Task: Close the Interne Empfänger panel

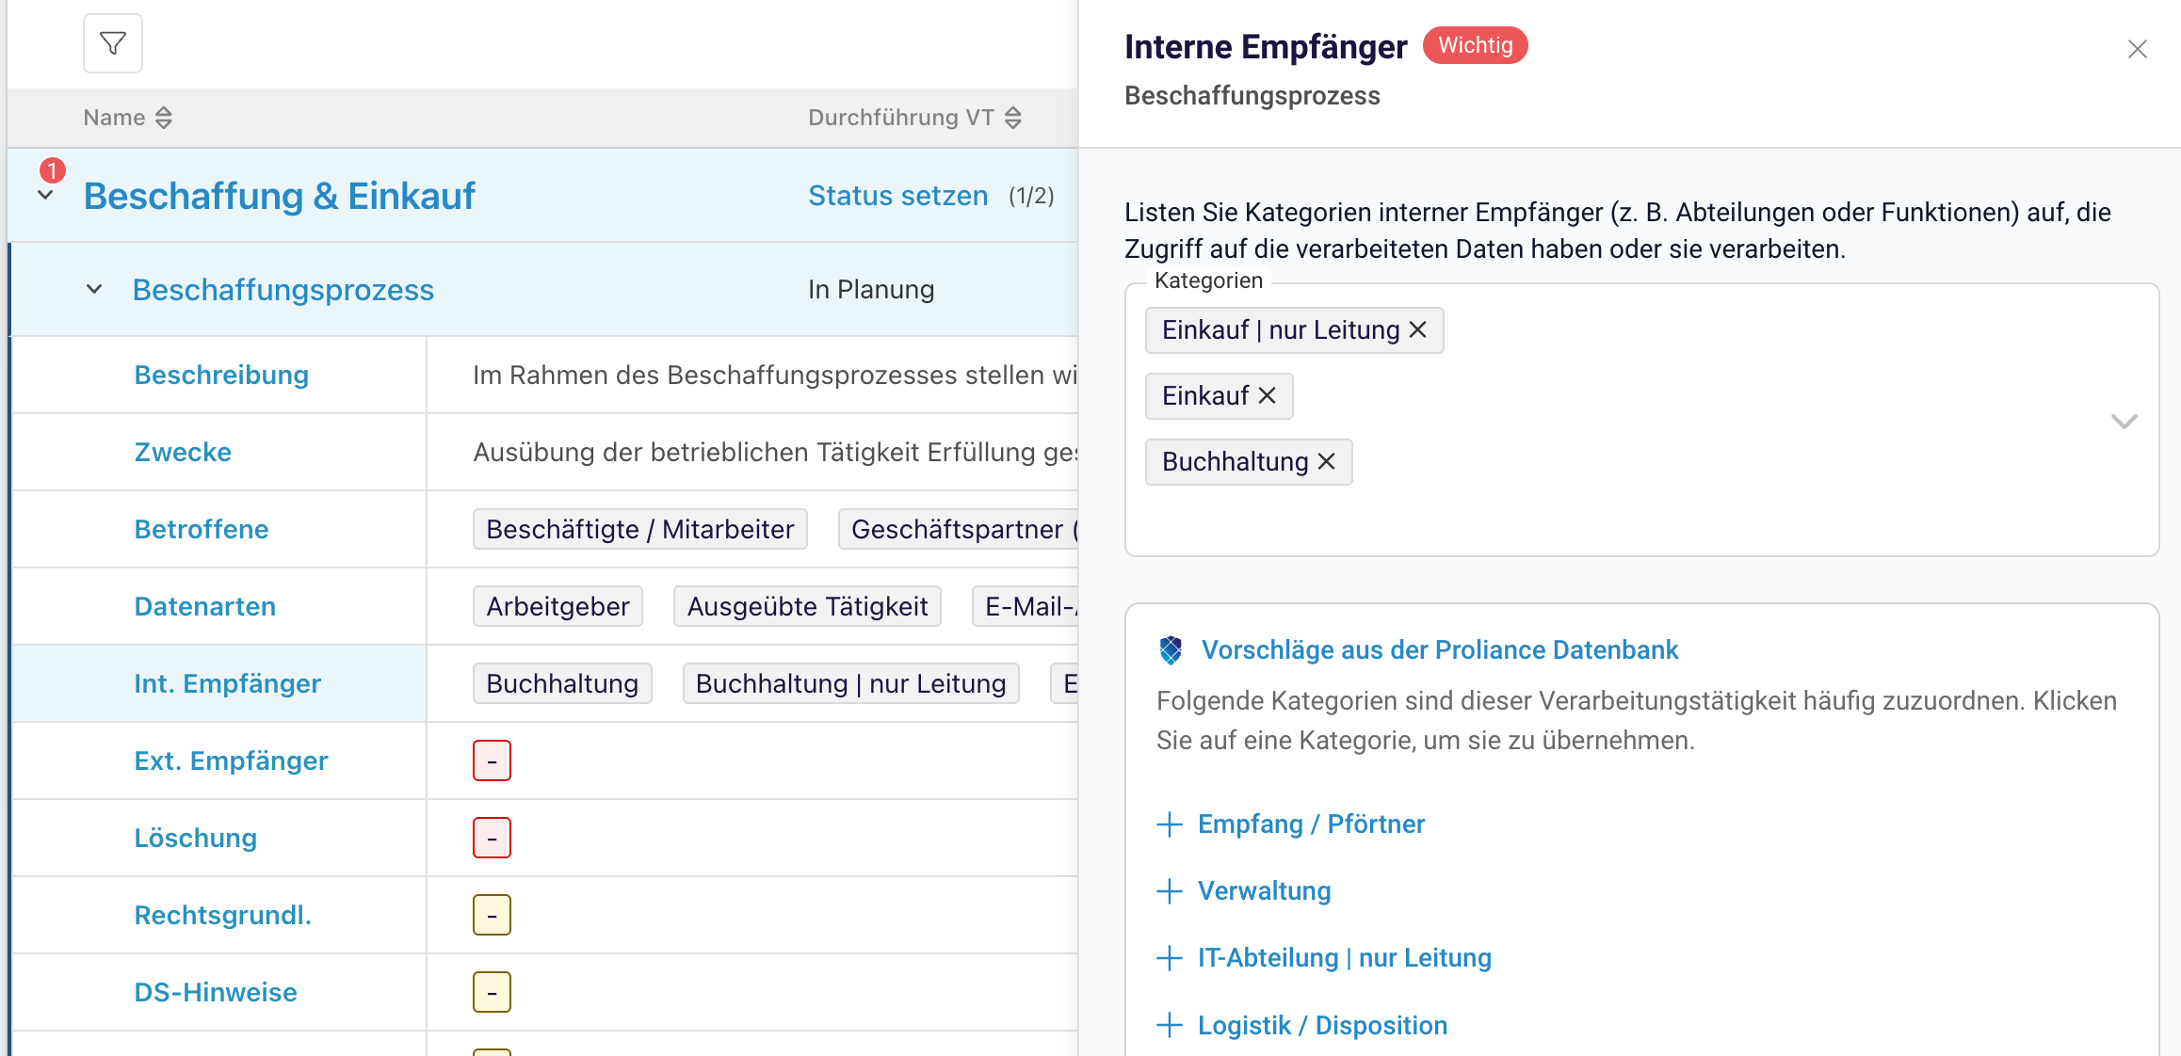Action: click(2137, 49)
